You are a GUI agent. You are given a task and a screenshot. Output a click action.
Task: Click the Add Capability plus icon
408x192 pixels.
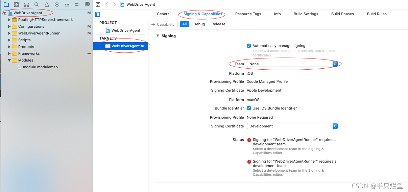[153, 24]
